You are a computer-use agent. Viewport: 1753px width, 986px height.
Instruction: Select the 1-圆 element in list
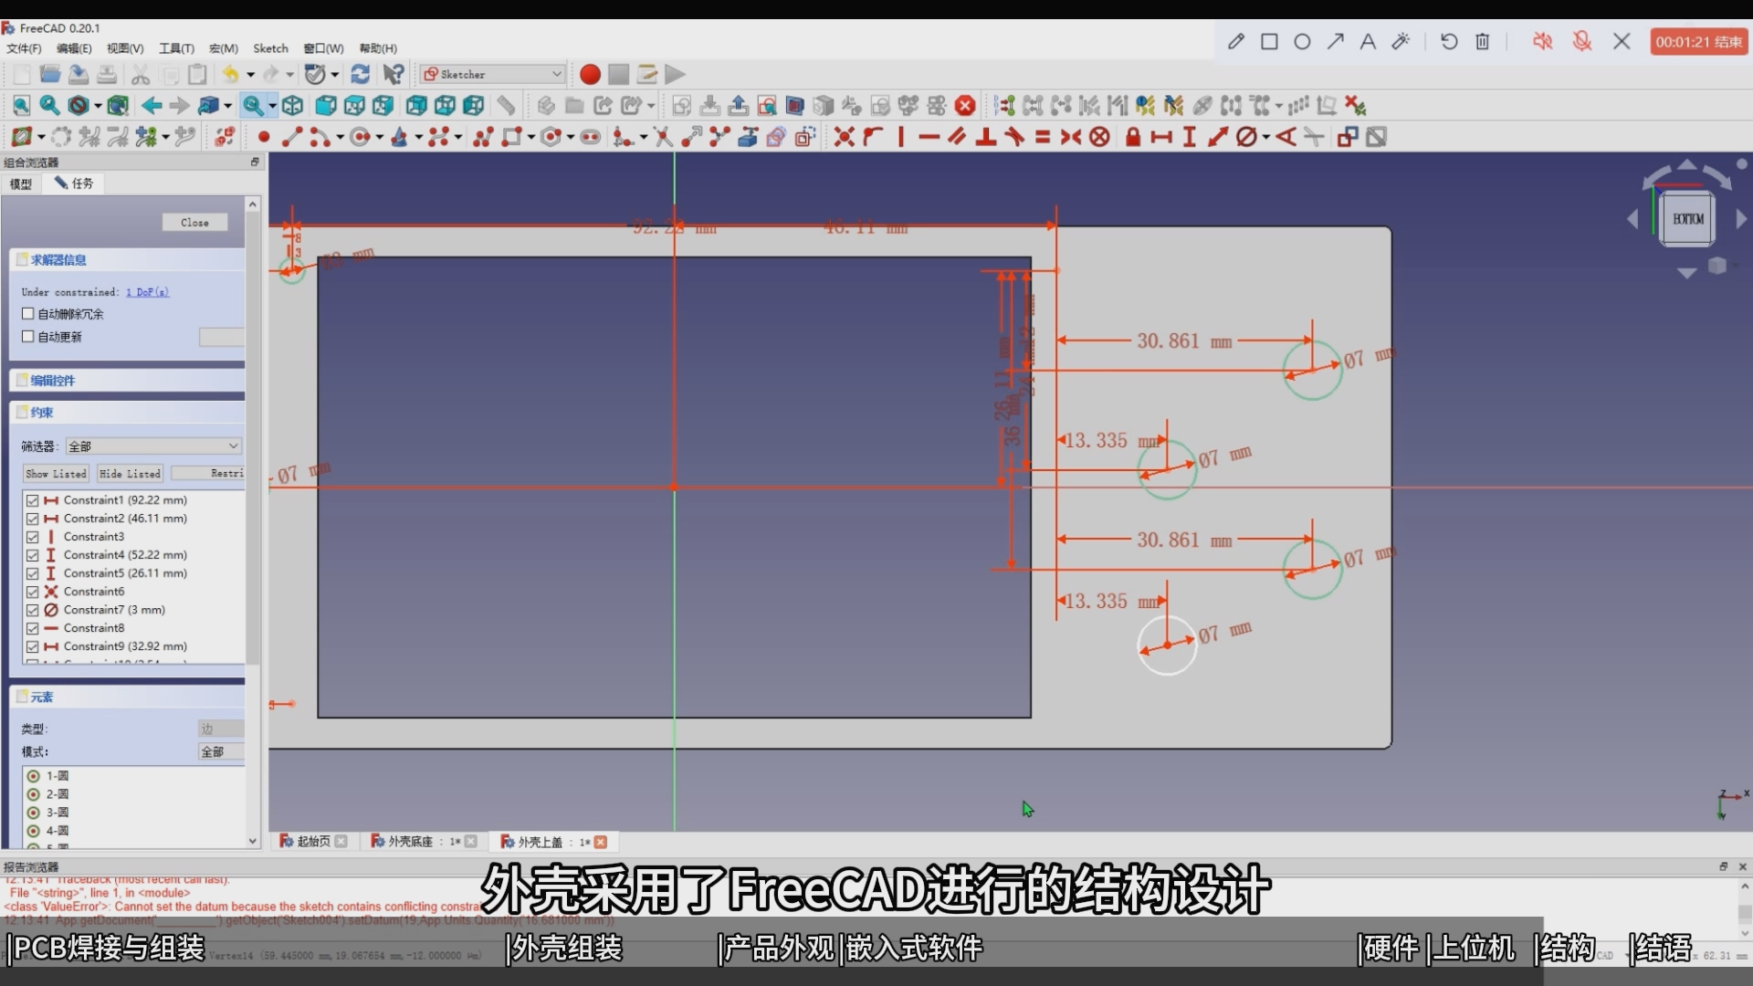click(x=58, y=776)
